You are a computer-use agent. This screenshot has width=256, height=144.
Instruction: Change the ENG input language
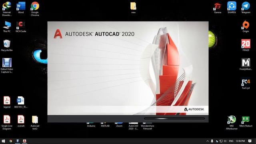click(231, 141)
